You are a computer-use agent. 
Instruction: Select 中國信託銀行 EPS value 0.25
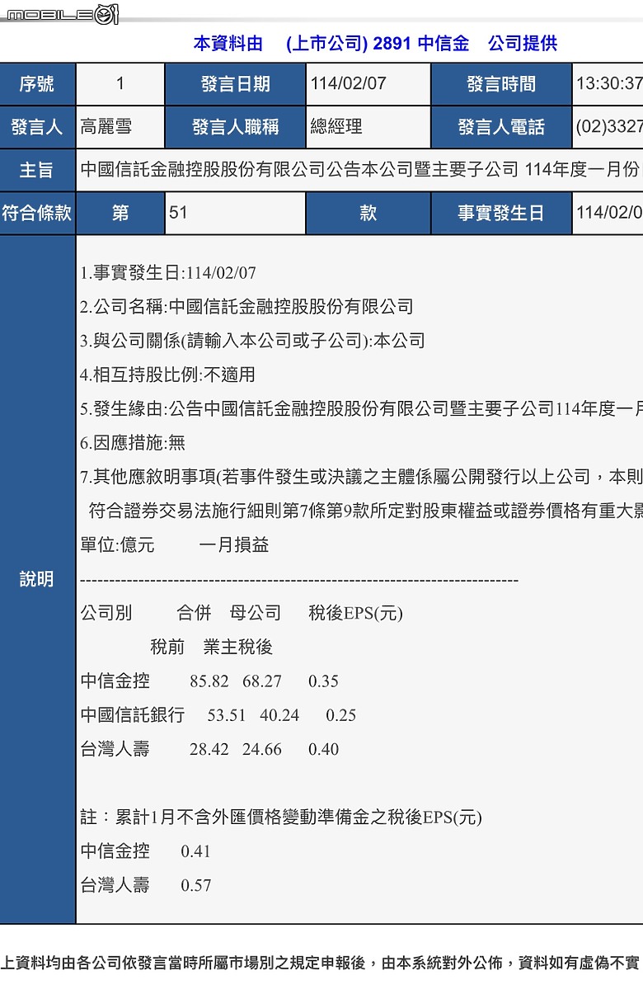341,715
